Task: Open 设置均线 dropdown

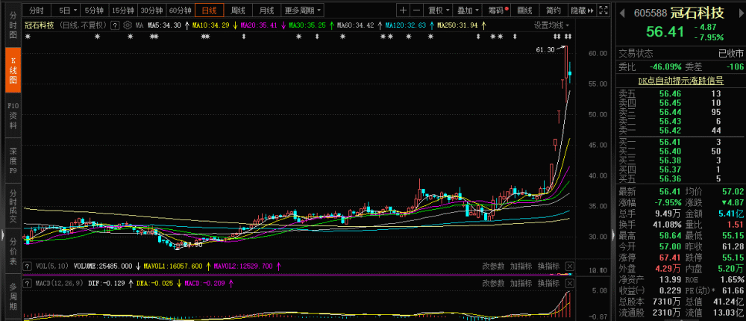Action: (551, 25)
